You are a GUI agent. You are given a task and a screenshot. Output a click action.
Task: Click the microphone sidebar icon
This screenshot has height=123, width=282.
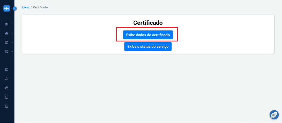[7, 79]
